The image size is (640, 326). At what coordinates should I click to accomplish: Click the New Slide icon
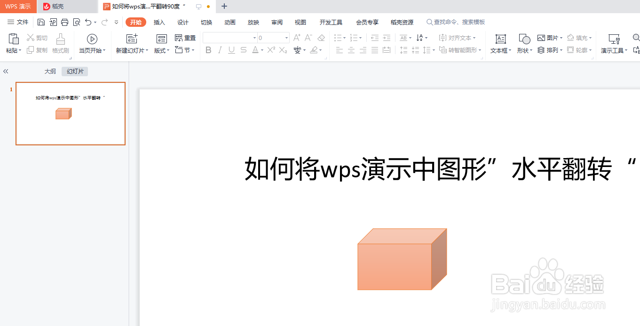tap(132, 39)
